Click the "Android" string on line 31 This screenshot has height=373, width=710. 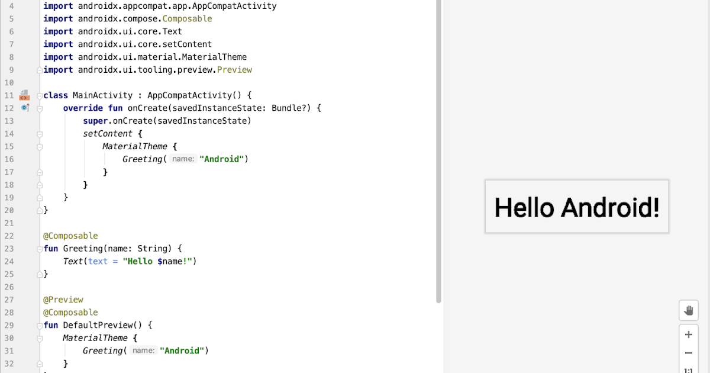point(182,351)
